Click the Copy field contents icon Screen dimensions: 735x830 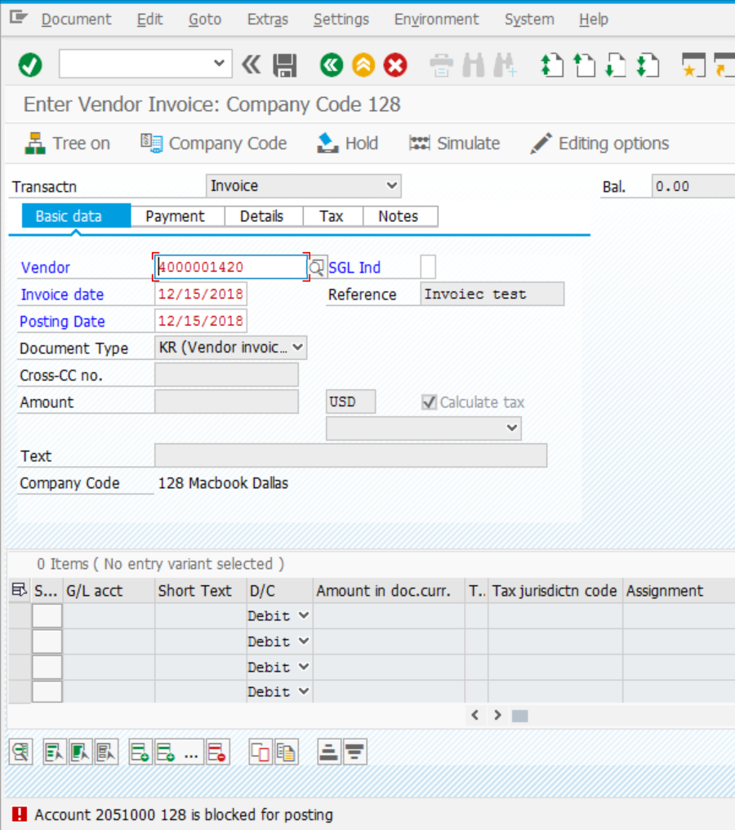tap(286, 752)
